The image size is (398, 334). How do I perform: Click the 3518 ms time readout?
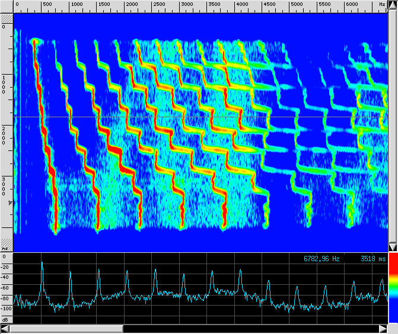[373, 259]
